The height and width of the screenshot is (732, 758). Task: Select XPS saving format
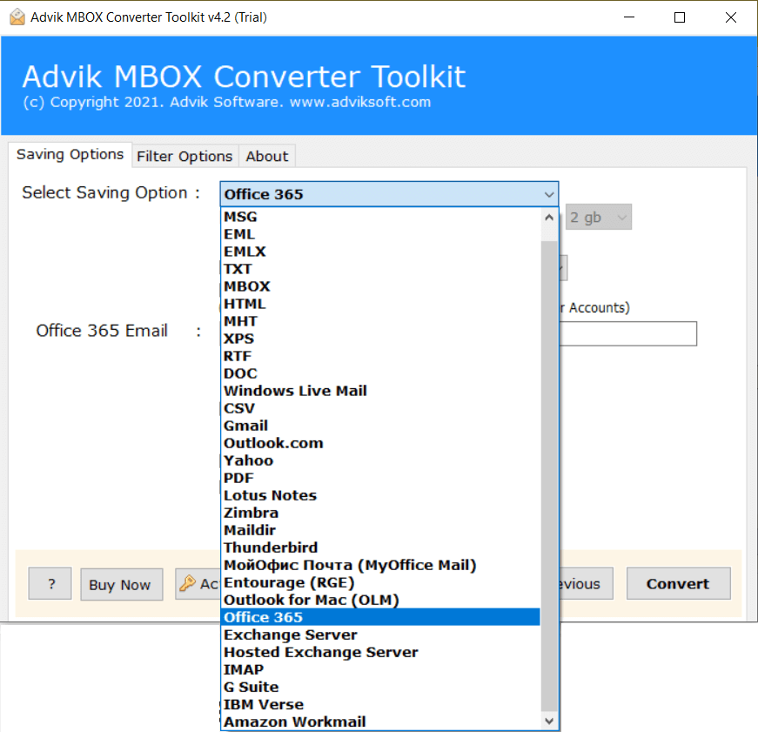tap(380, 339)
